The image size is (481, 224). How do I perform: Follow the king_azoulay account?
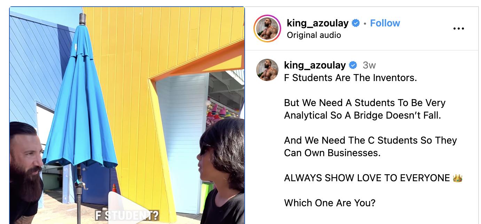(x=385, y=23)
